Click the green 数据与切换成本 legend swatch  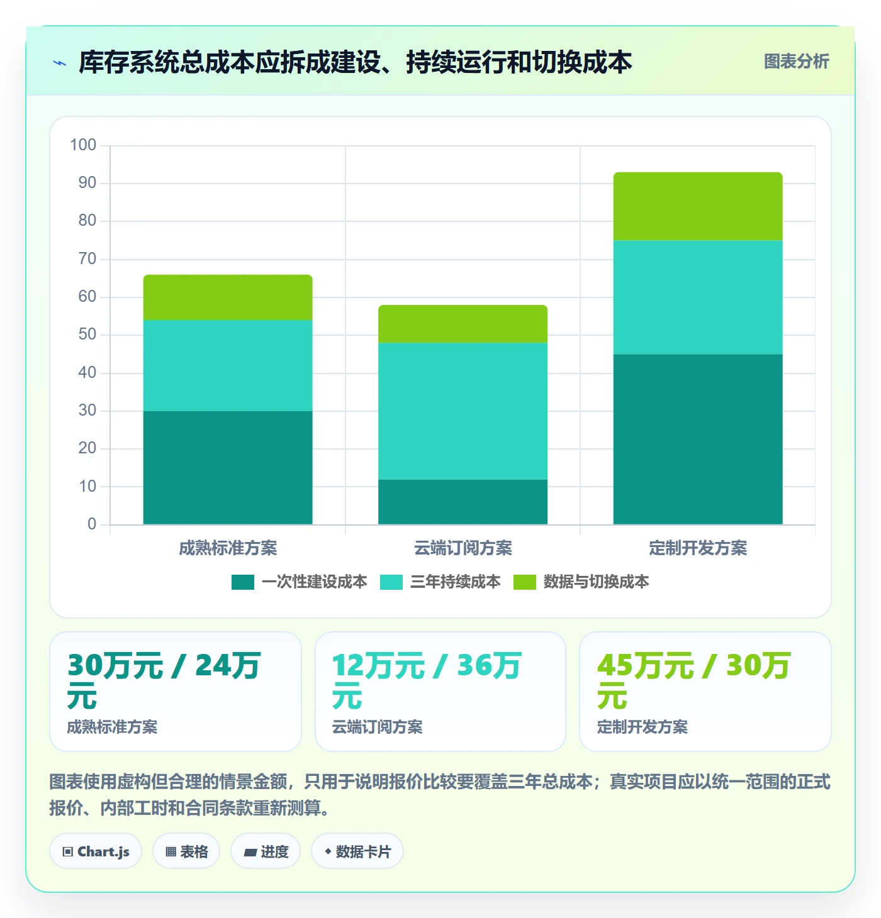click(525, 582)
